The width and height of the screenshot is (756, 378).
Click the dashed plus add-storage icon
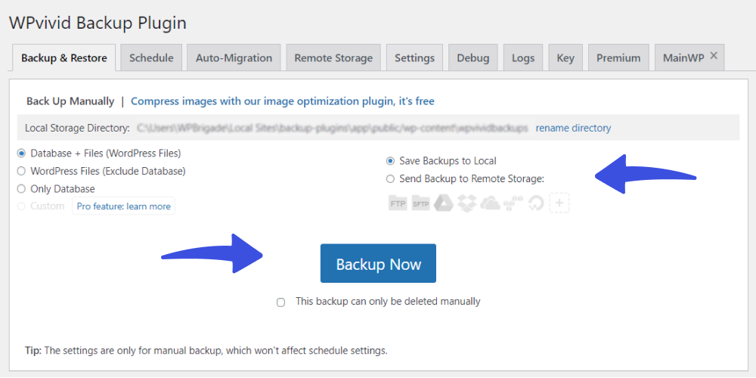tap(559, 203)
